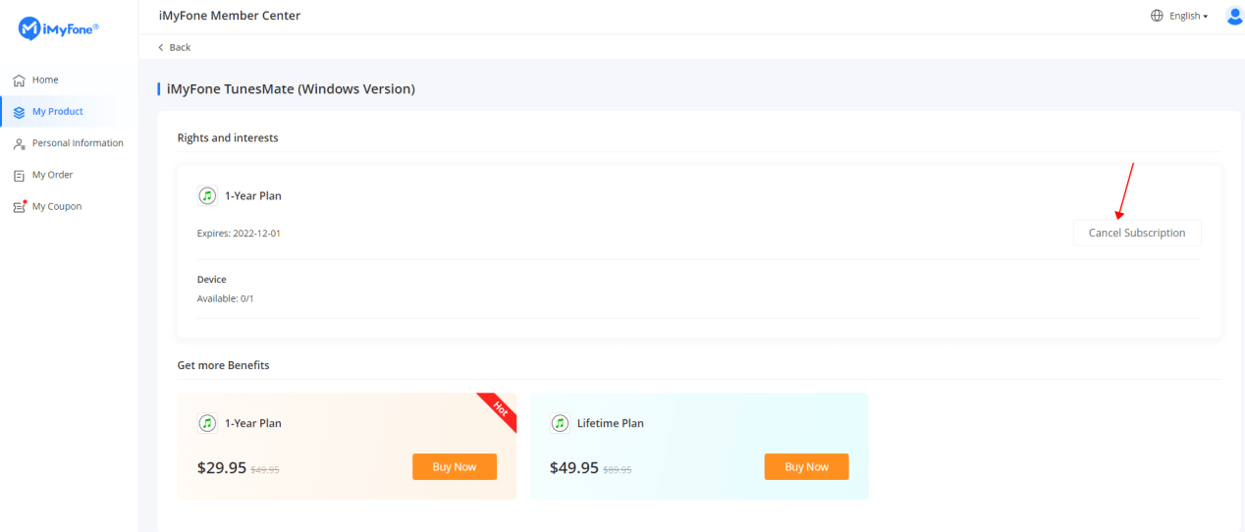Click the 'Device' label
This screenshot has width=1245, height=532.
212,280
